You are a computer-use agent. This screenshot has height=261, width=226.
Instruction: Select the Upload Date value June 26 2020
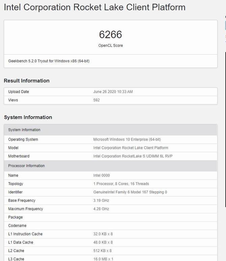point(113,92)
